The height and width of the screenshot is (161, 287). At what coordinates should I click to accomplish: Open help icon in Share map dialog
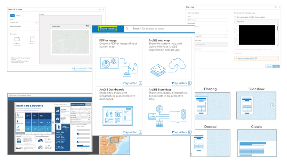pos(276,7)
